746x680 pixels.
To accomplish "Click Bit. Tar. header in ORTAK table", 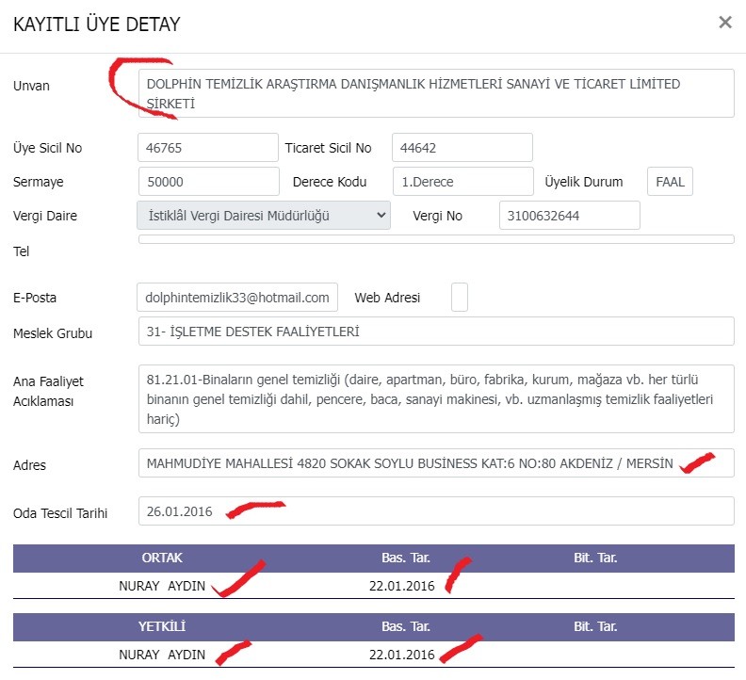I will pos(594,558).
